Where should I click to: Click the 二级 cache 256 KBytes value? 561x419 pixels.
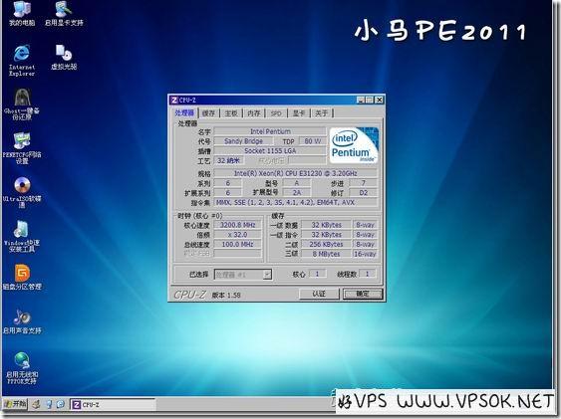(326, 244)
